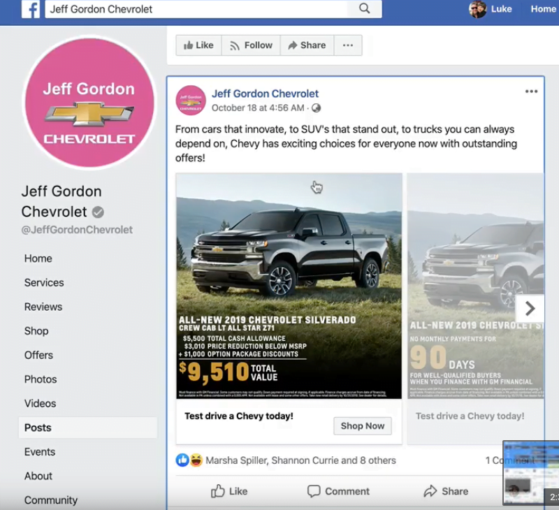
Task: Click Luke's profile picture in the top bar
Action: point(478,10)
